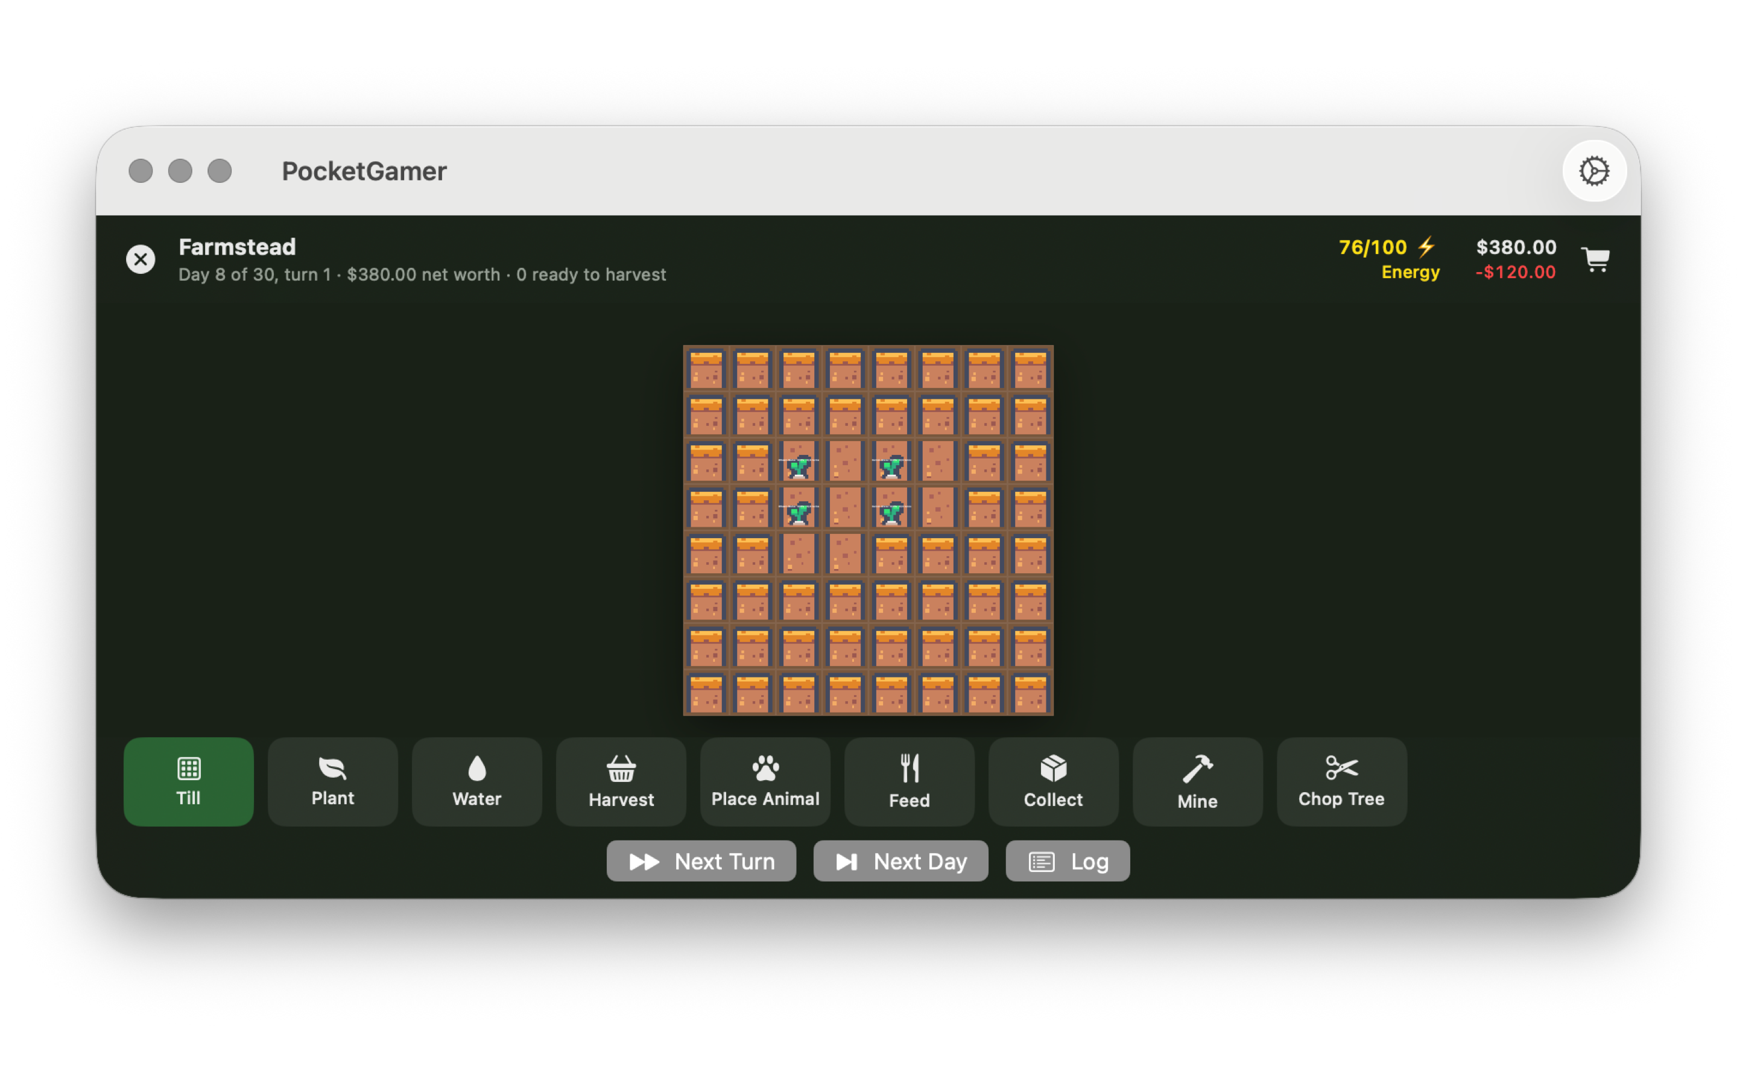Choose the Collect box tool

pos(1054,781)
